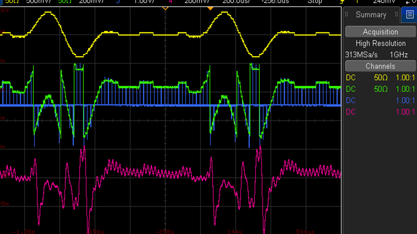Select the Summary tab in the sidebar
Image resolution: width=417 pixels, height=234 pixels.
click(x=371, y=15)
